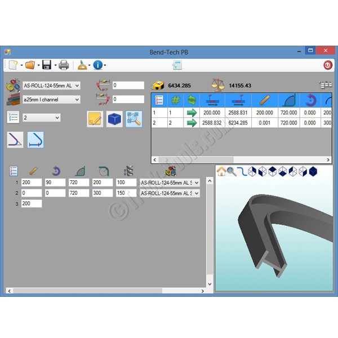Select the cell showing 6234.285
The image size is (338, 338).
pyautogui.click(x=238, y=123)
